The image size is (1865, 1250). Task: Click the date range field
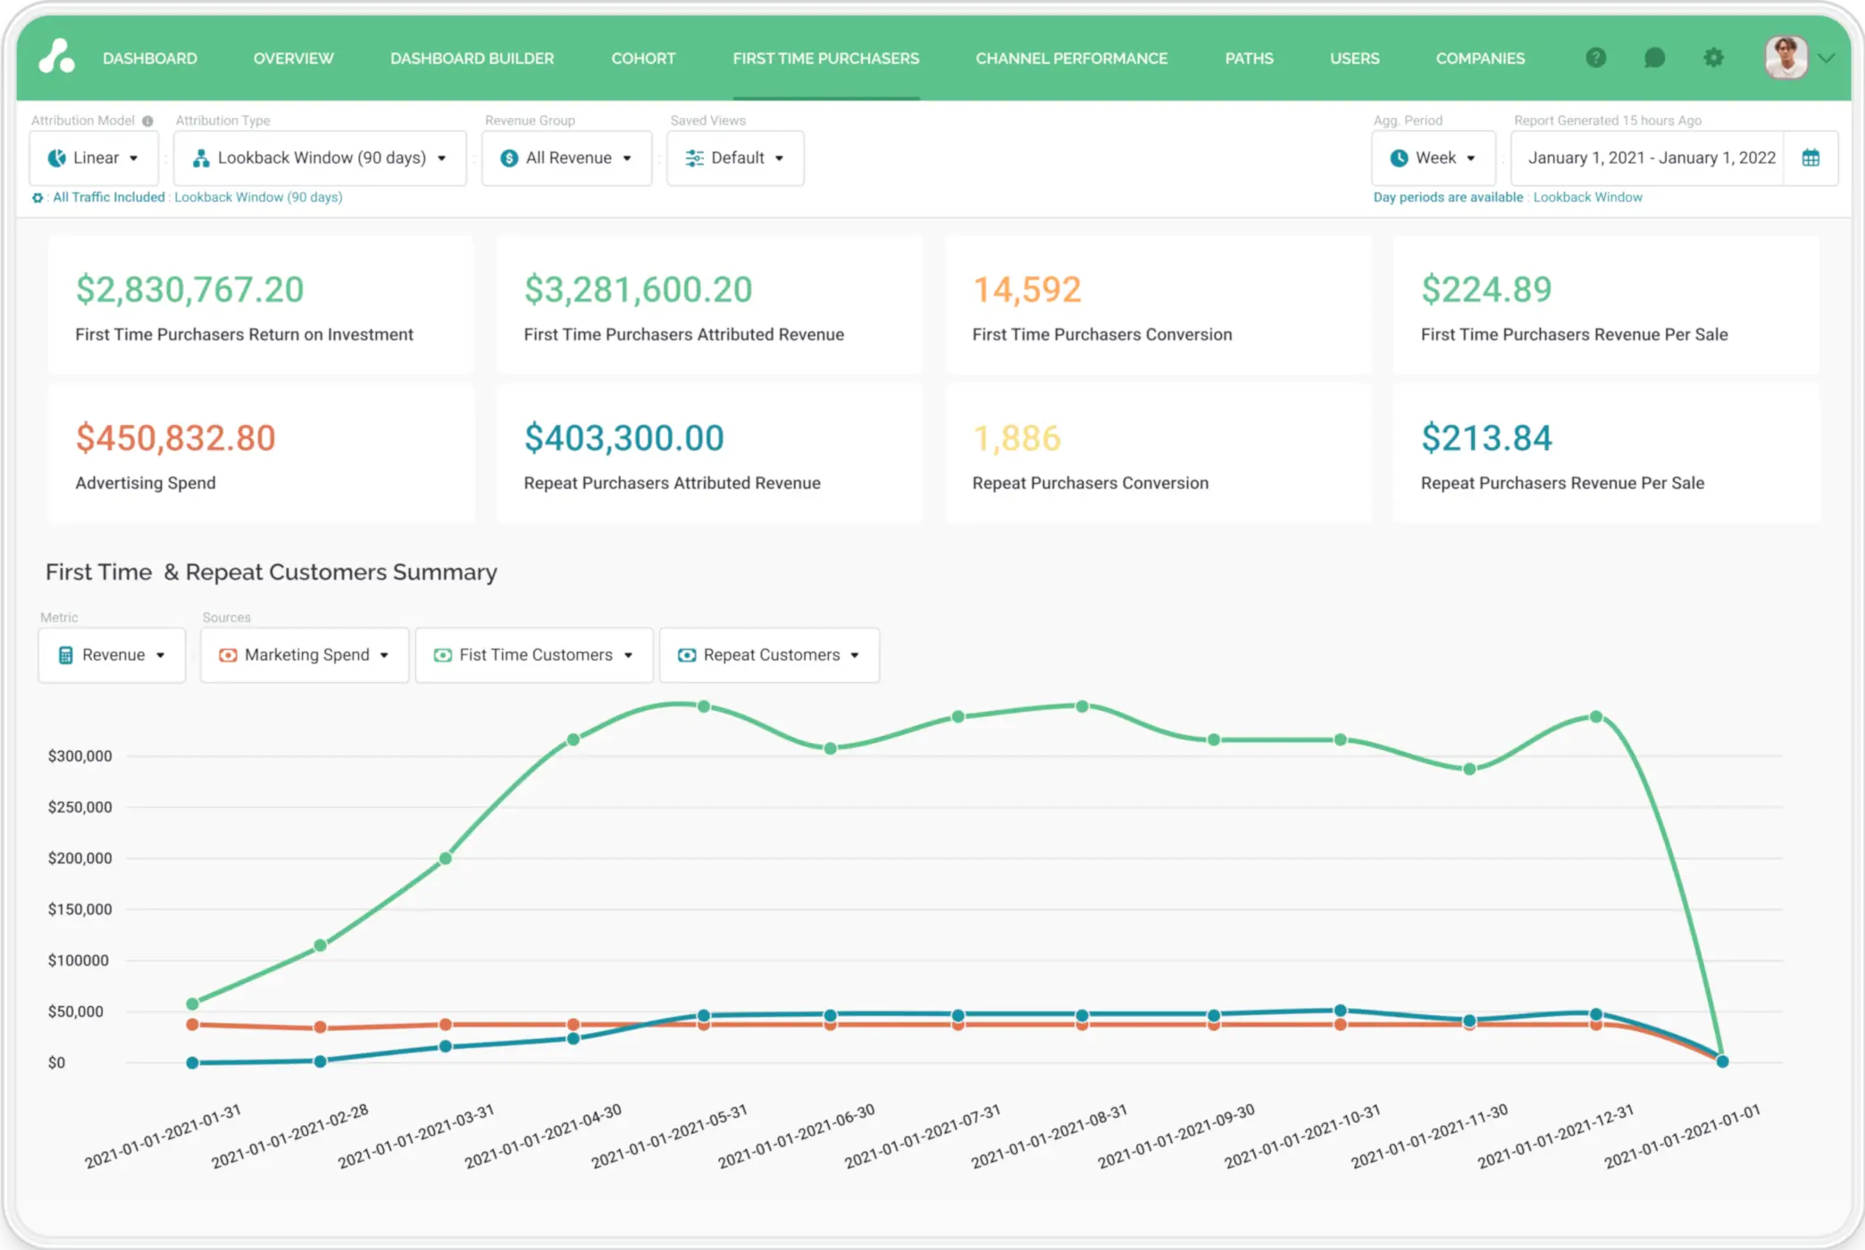click(x=1650, y=158)
